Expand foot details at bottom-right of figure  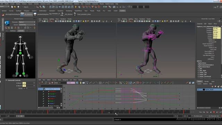27,76
